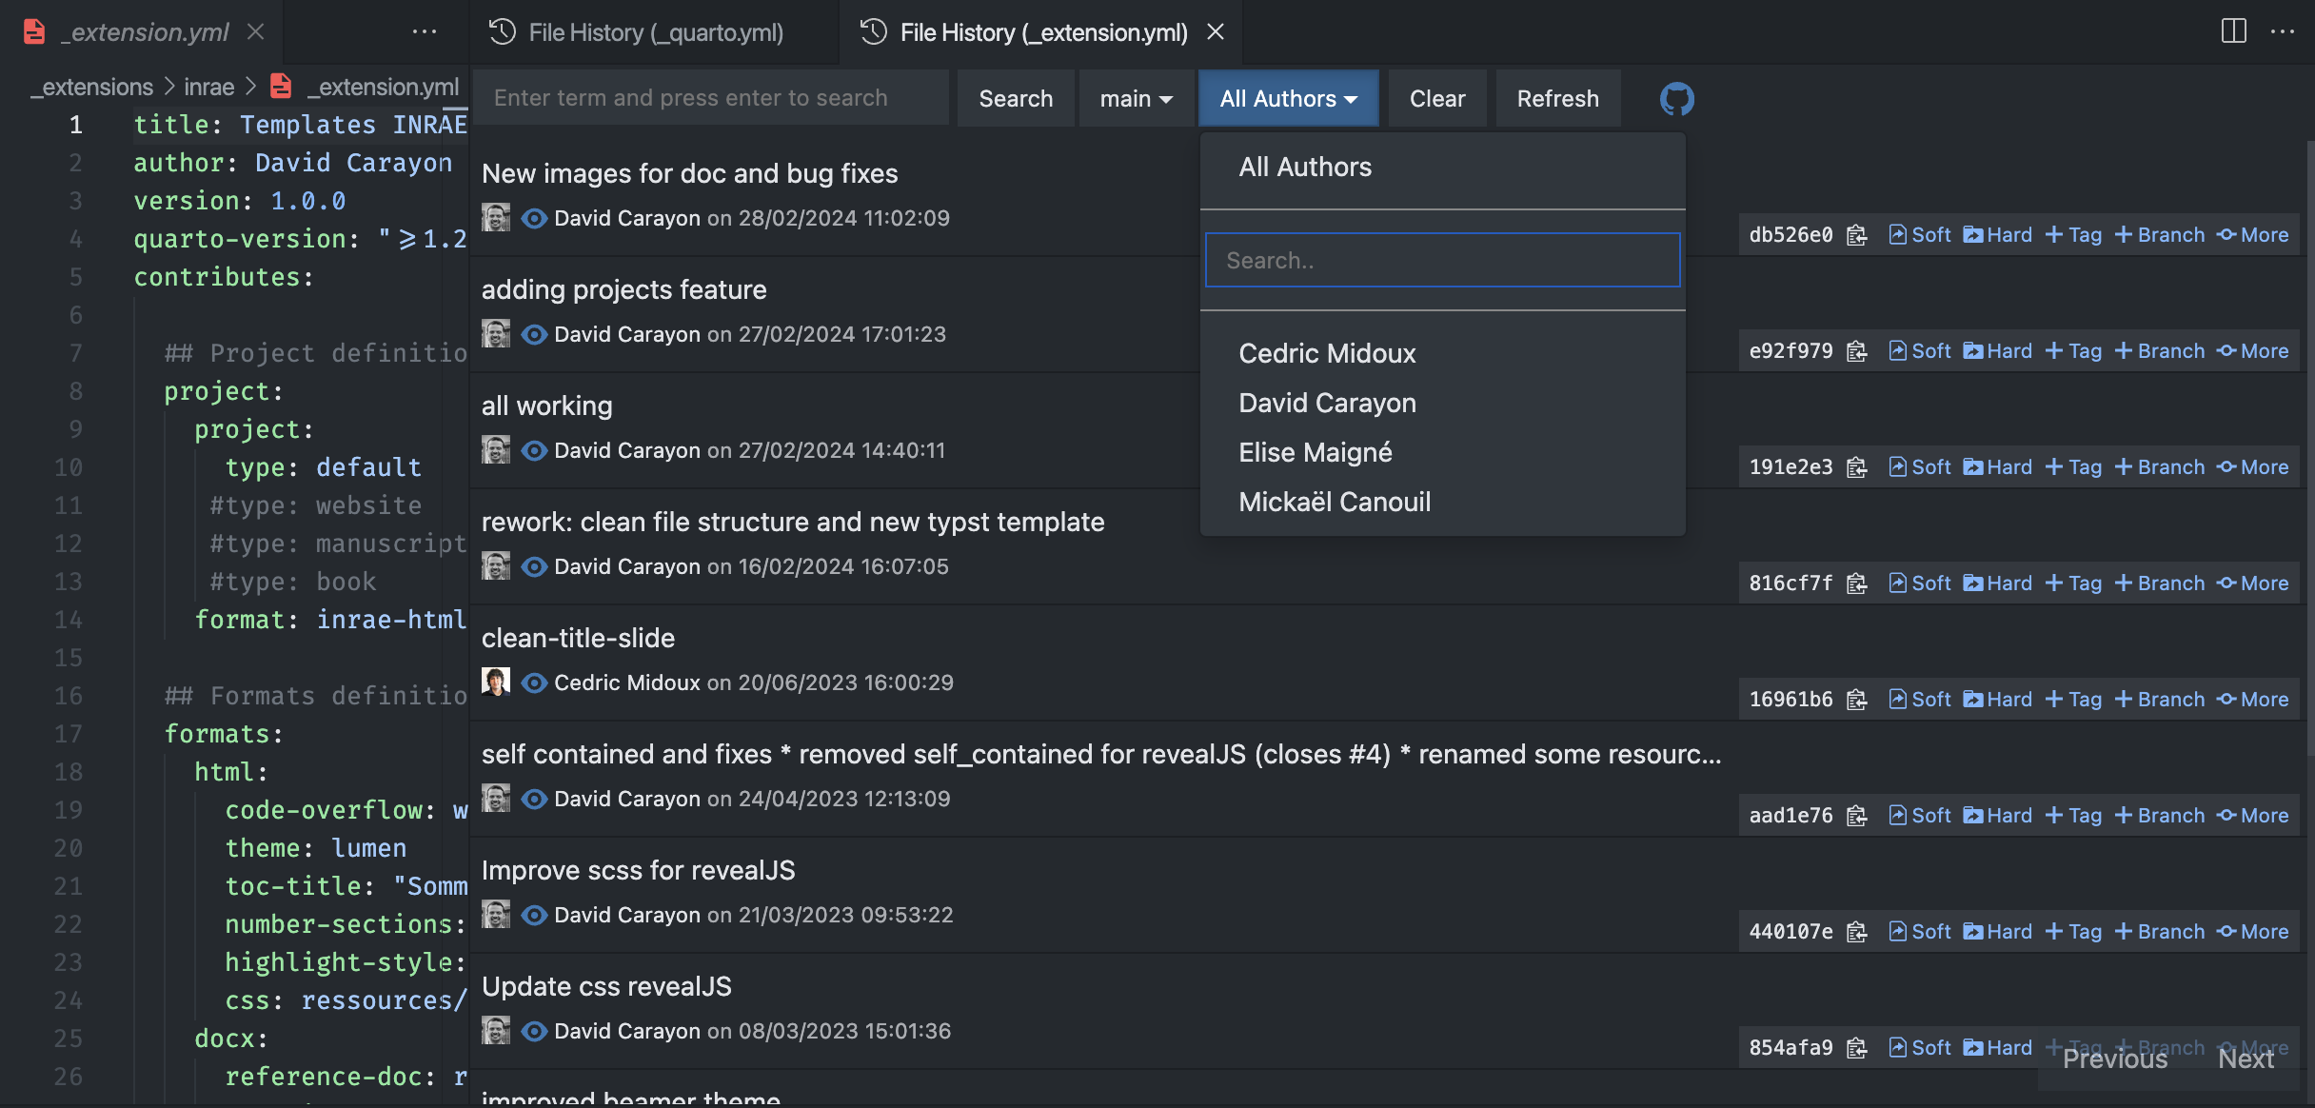Expand More options for commit 816cf7f
Image resolution: width=2315 pixels, height=1108 pixels.
click(2252, 584)
